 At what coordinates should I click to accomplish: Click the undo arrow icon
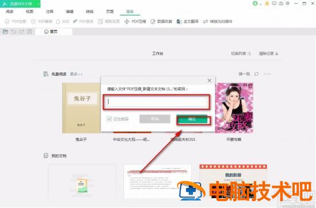[14, 32]
